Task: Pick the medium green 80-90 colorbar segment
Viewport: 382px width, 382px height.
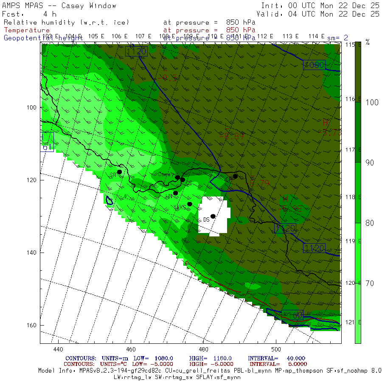Action: (x=358, y=193)
